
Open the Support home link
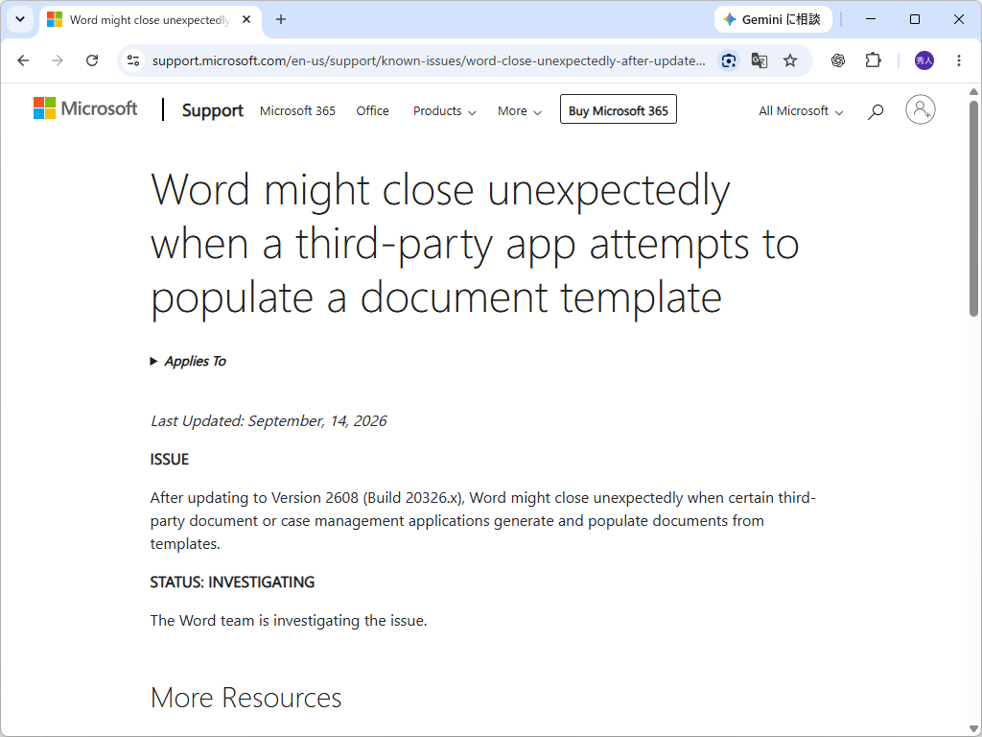click(212, 110)
